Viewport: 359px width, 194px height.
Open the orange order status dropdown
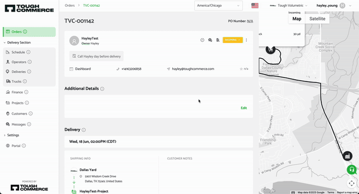[233, 40]
